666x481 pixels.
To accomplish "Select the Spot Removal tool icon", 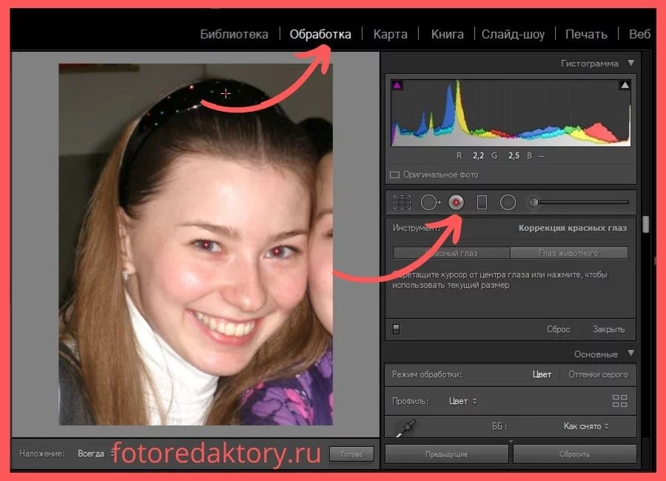I will point(429,202).
